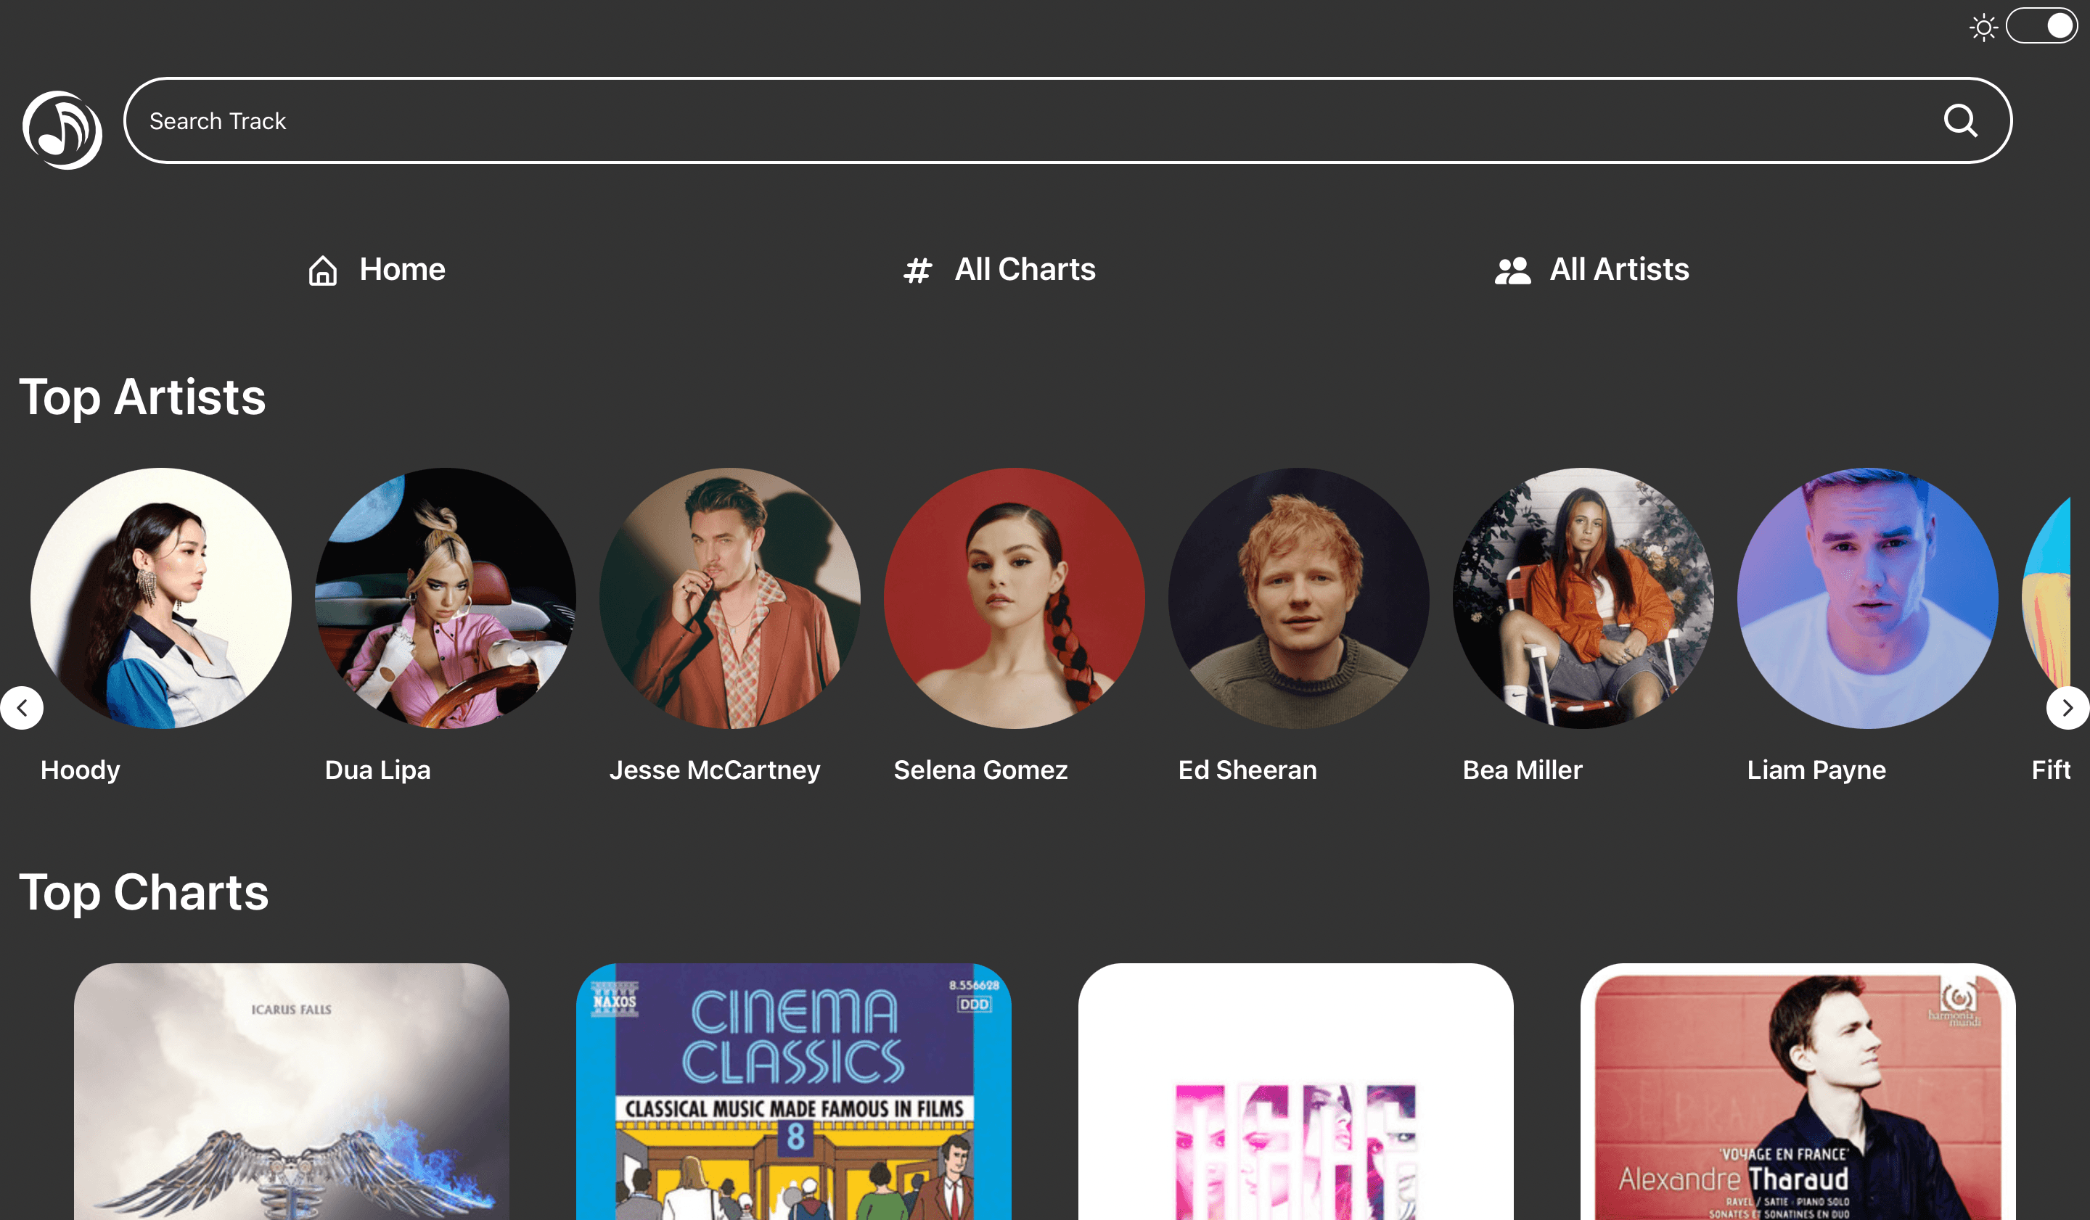
Task: Click the right arrow on the artist carousel
Action: [x=2067, y=707]
